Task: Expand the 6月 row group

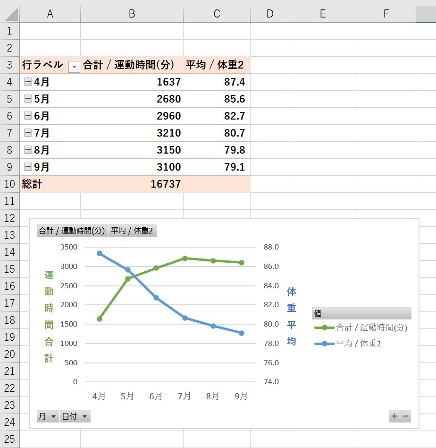Action: (x=28, y=116)
